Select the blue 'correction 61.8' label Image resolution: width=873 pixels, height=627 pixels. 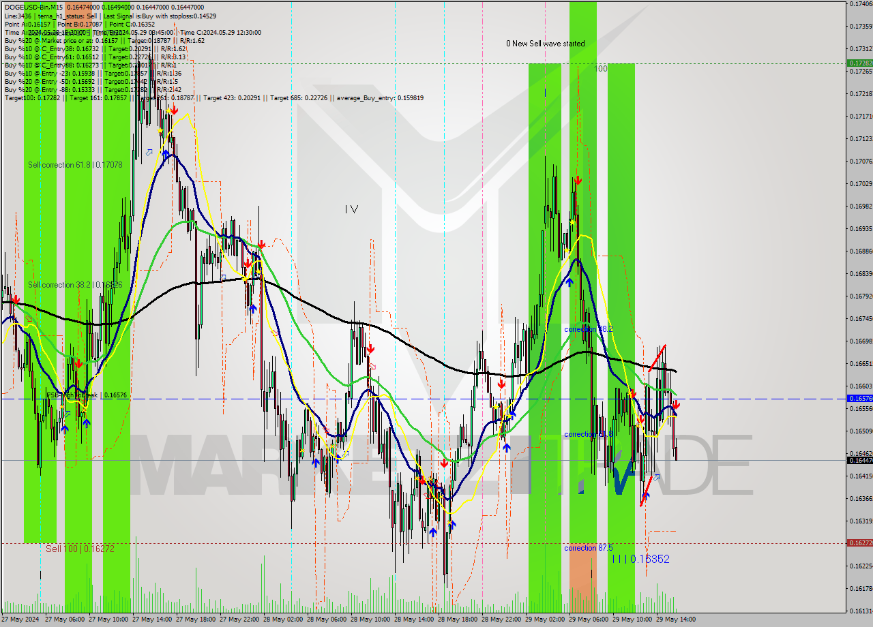pos(588,434)
